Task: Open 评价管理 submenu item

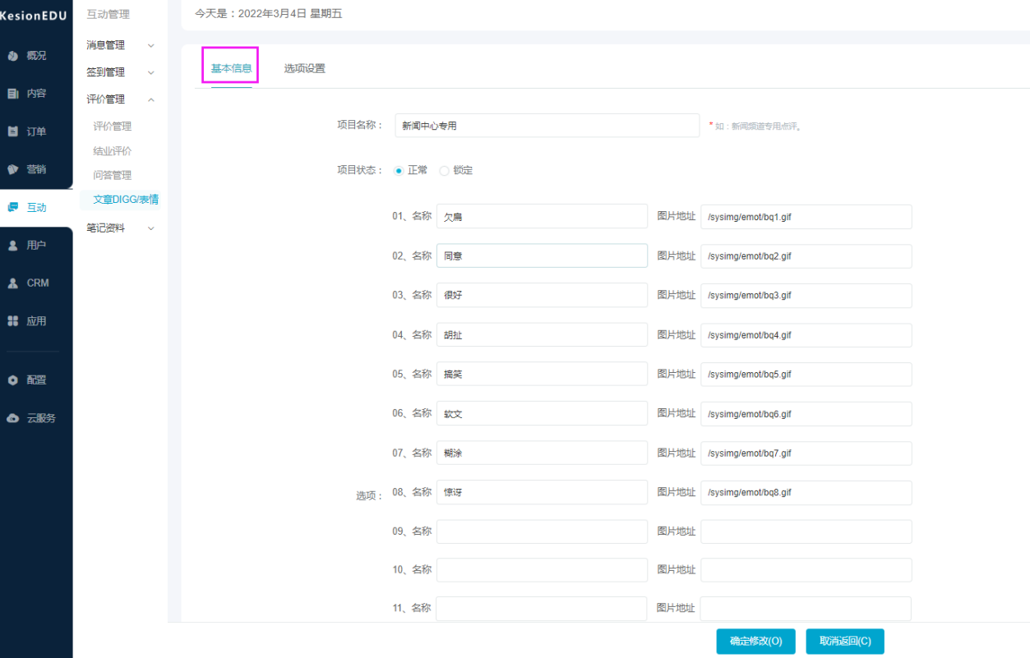Action: click(113, 127)
